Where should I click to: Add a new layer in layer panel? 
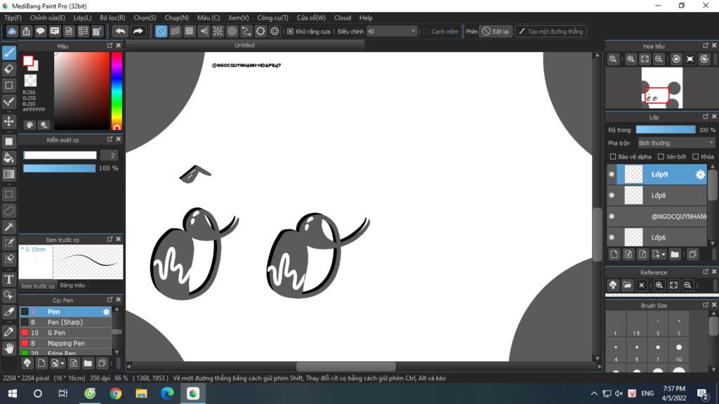(x=614, y=254)
